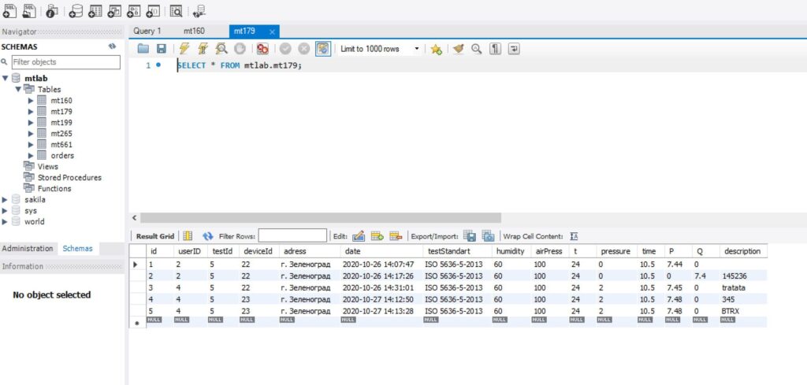
Task: Collapse the mtlab schema
Action: [x=6, y=78]
